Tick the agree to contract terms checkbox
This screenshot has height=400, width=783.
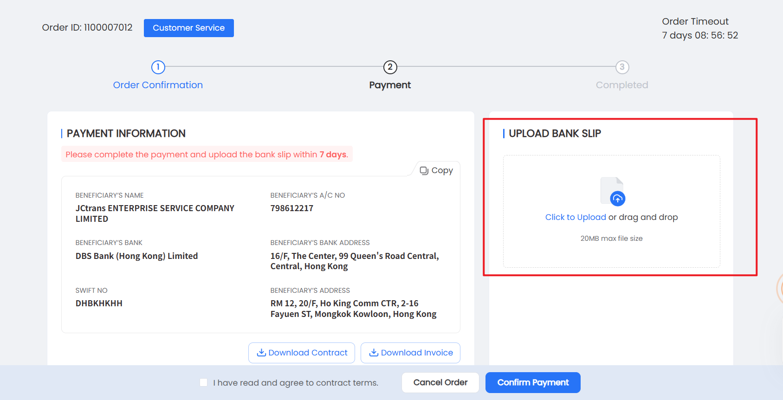click(203, 382)
